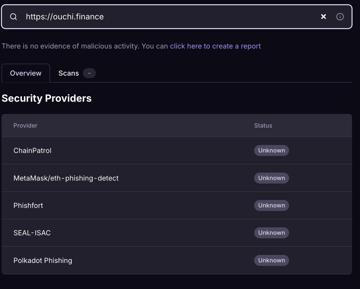This screenshot has height=289, width=360.
Task: Click the Provider column header
Action: pyautogui.click(x=25, y=126)
